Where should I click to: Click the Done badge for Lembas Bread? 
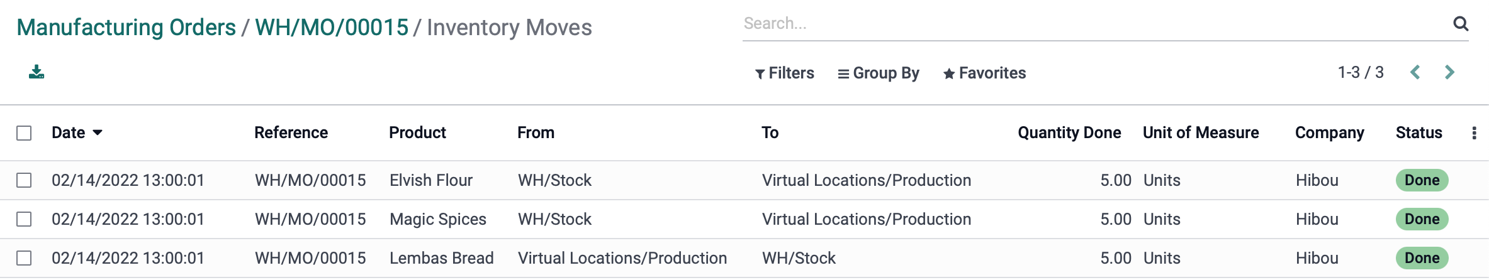[1422, 258]
